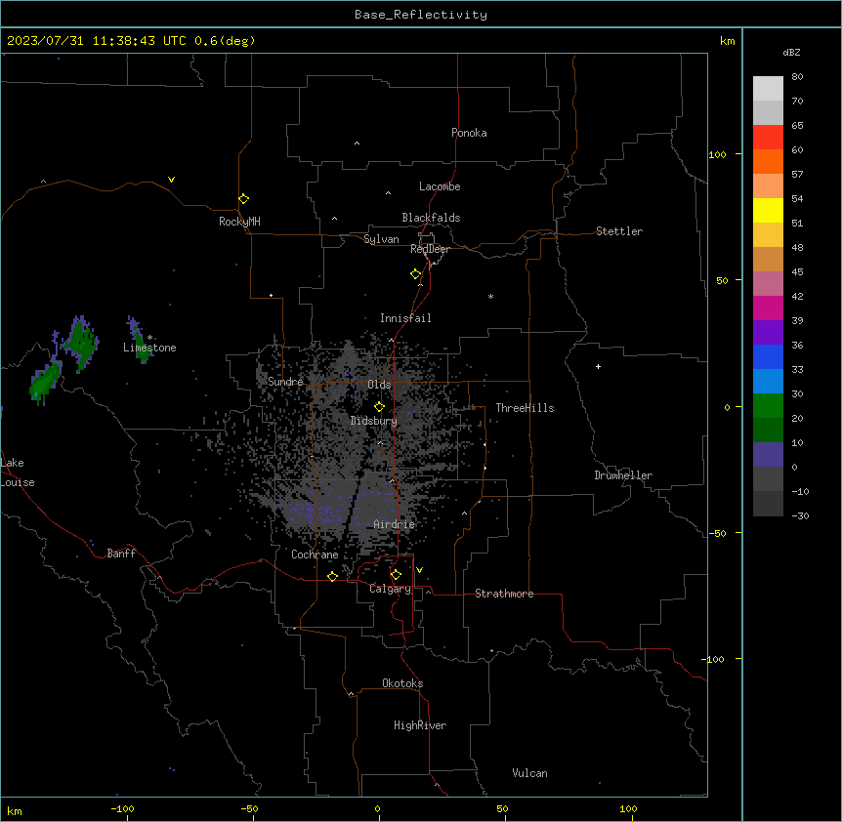Click the blue 36 dBZ legend color

point(768,356)
